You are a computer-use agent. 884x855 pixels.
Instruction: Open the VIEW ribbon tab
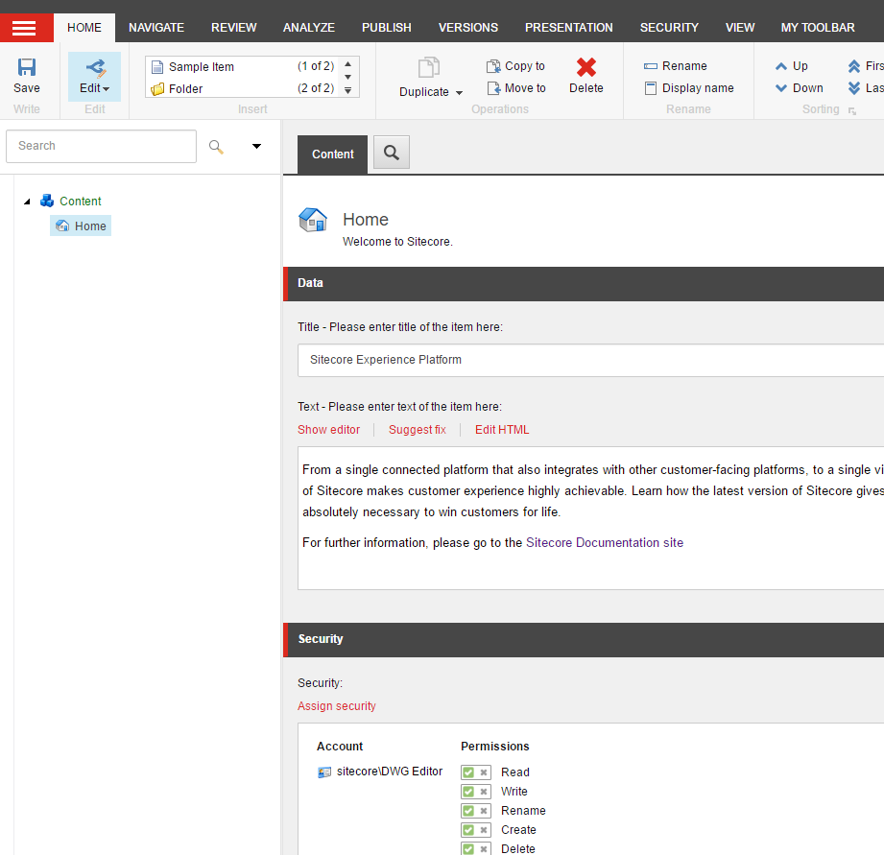tap(740, 28)
